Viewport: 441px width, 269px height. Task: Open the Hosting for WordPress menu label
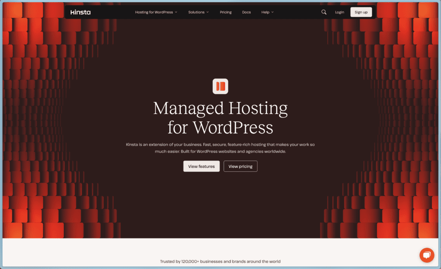tap(154, 12)
